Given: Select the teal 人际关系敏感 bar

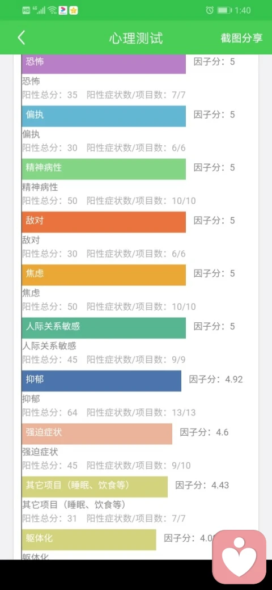Looking at the screenshot, I should [104, 328].
